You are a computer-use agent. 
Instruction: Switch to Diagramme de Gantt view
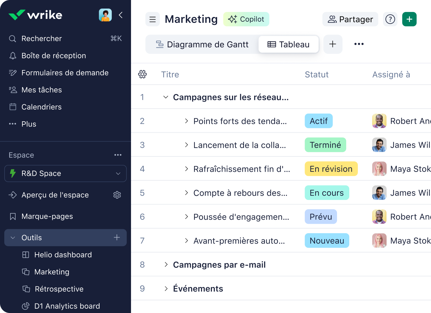(x=202, y=44)
